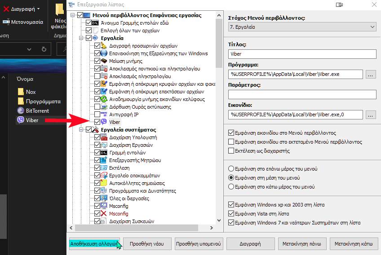The width and height of the screenshot is (381, 255).
Task: Click into the Τίτλος field
Action: coord(302,54)
